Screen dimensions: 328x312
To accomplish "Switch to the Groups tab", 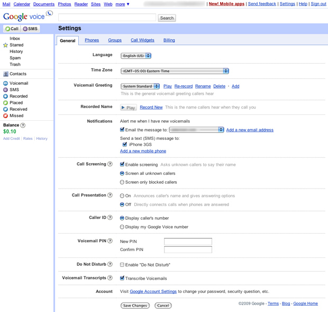I will 115,40.
